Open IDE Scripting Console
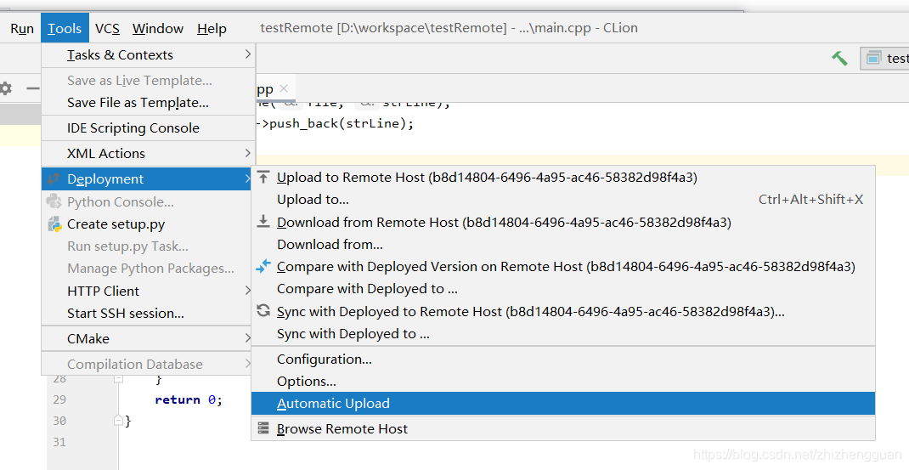This screenshot has height=470, width=909. 149,127
